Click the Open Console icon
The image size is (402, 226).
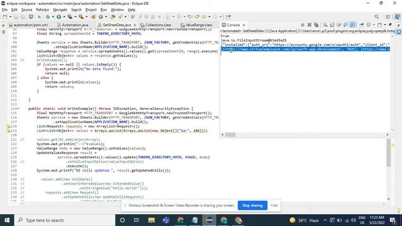[379, 25]
